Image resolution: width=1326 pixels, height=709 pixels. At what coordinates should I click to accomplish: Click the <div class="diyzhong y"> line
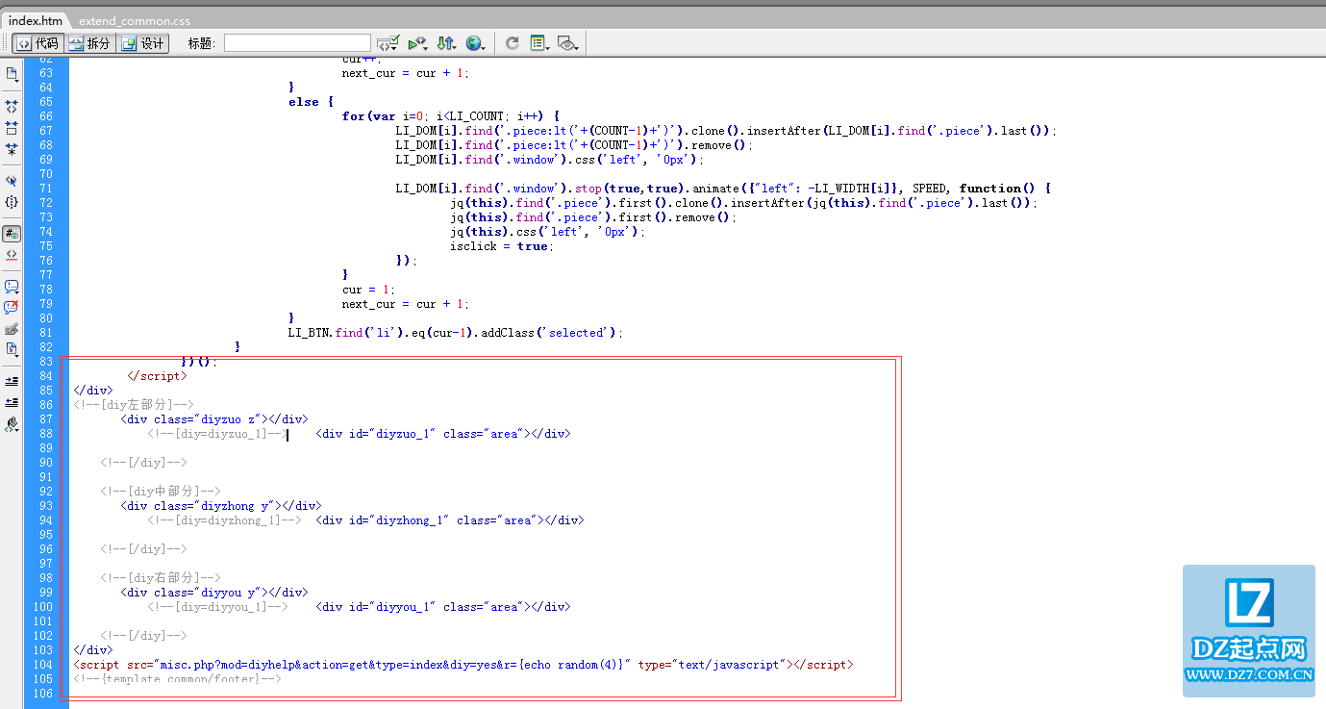coord(220,506)
